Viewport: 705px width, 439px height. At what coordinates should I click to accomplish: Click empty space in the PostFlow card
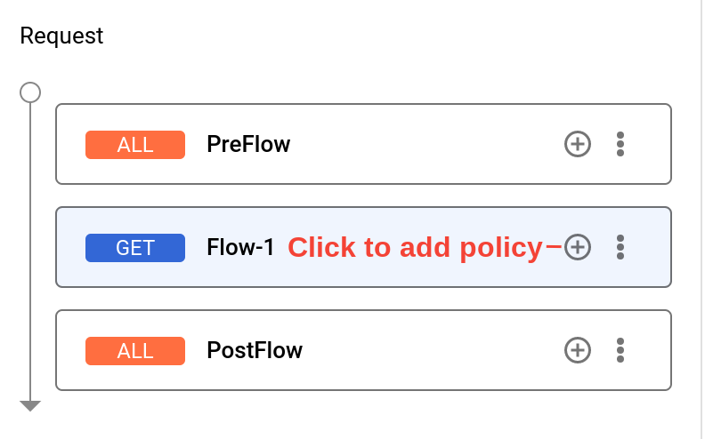pyautogui.click(x=427, y=350)
